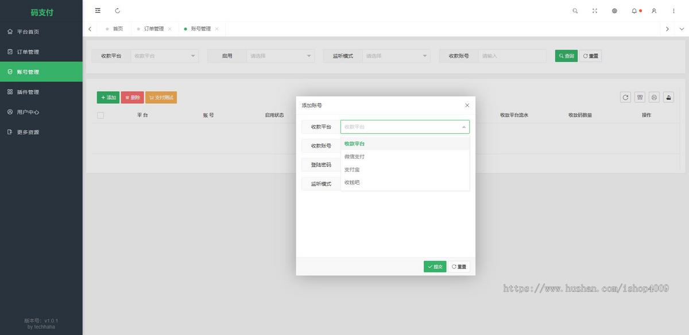Open 插件管理 in the sidebar

(x=41, y=92)
